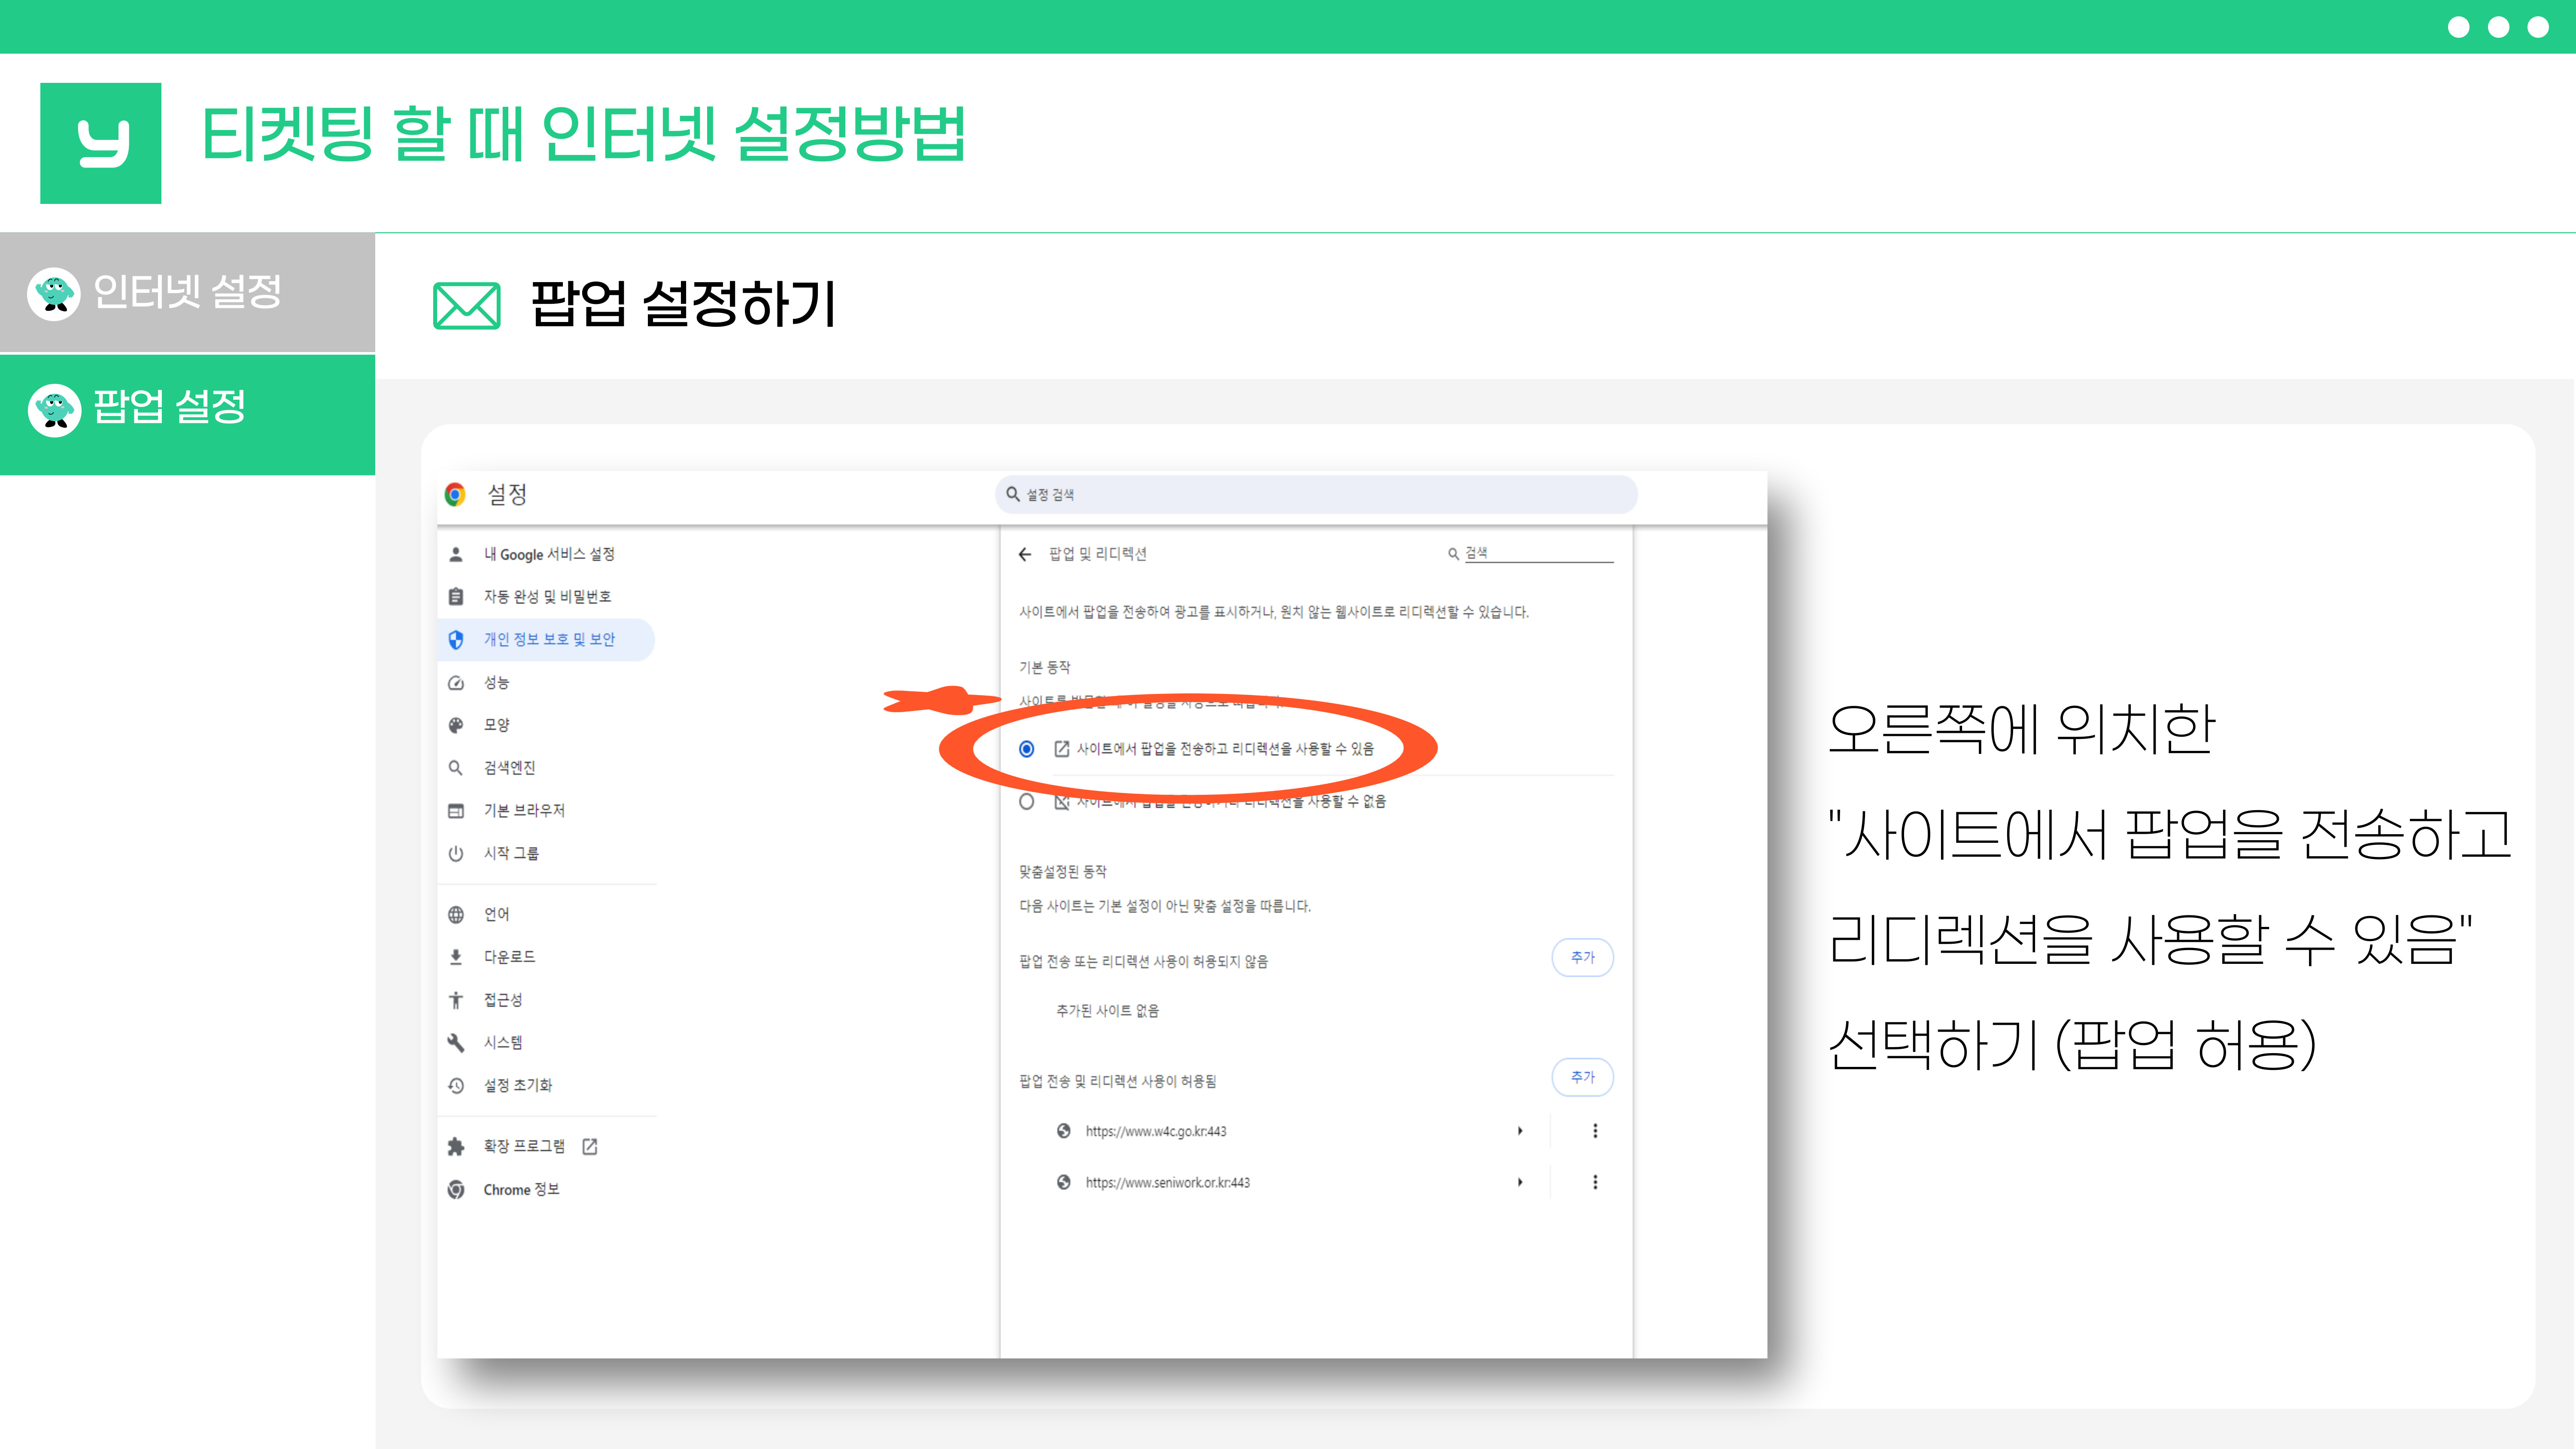Viewport: 2576px width, 1449px height.
Task: Click the person icon for 내 Google 서비스 설정
Action: 456,554
